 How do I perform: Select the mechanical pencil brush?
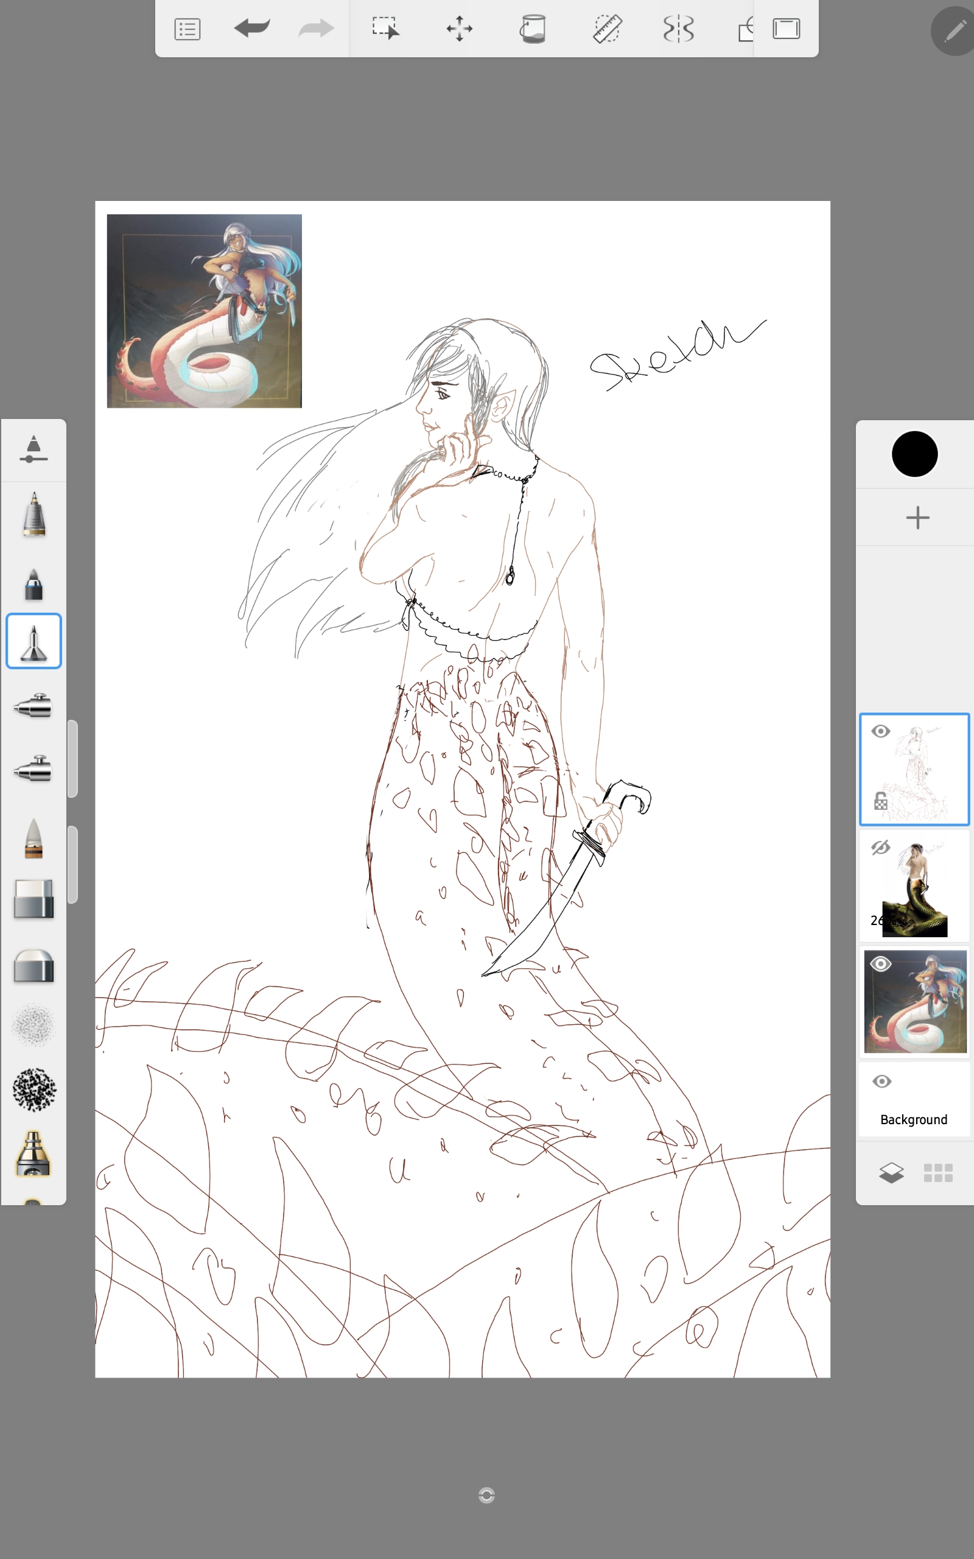33,514
